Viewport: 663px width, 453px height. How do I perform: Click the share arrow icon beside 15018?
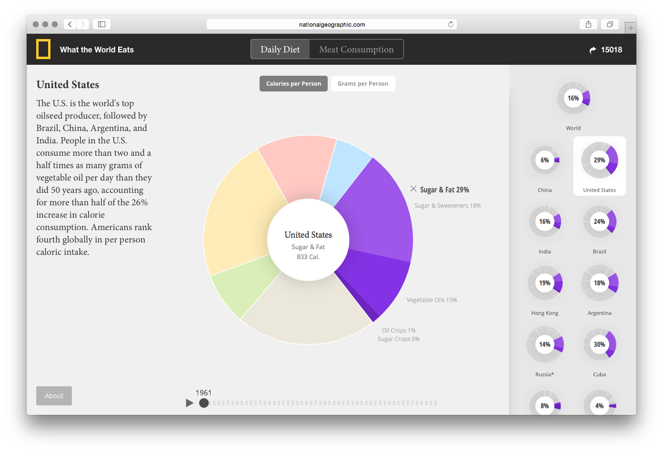pyautogui.click(x=593, y=50)
